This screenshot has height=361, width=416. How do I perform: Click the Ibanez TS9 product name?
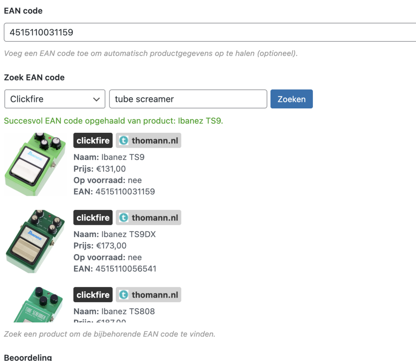point(123,157)
